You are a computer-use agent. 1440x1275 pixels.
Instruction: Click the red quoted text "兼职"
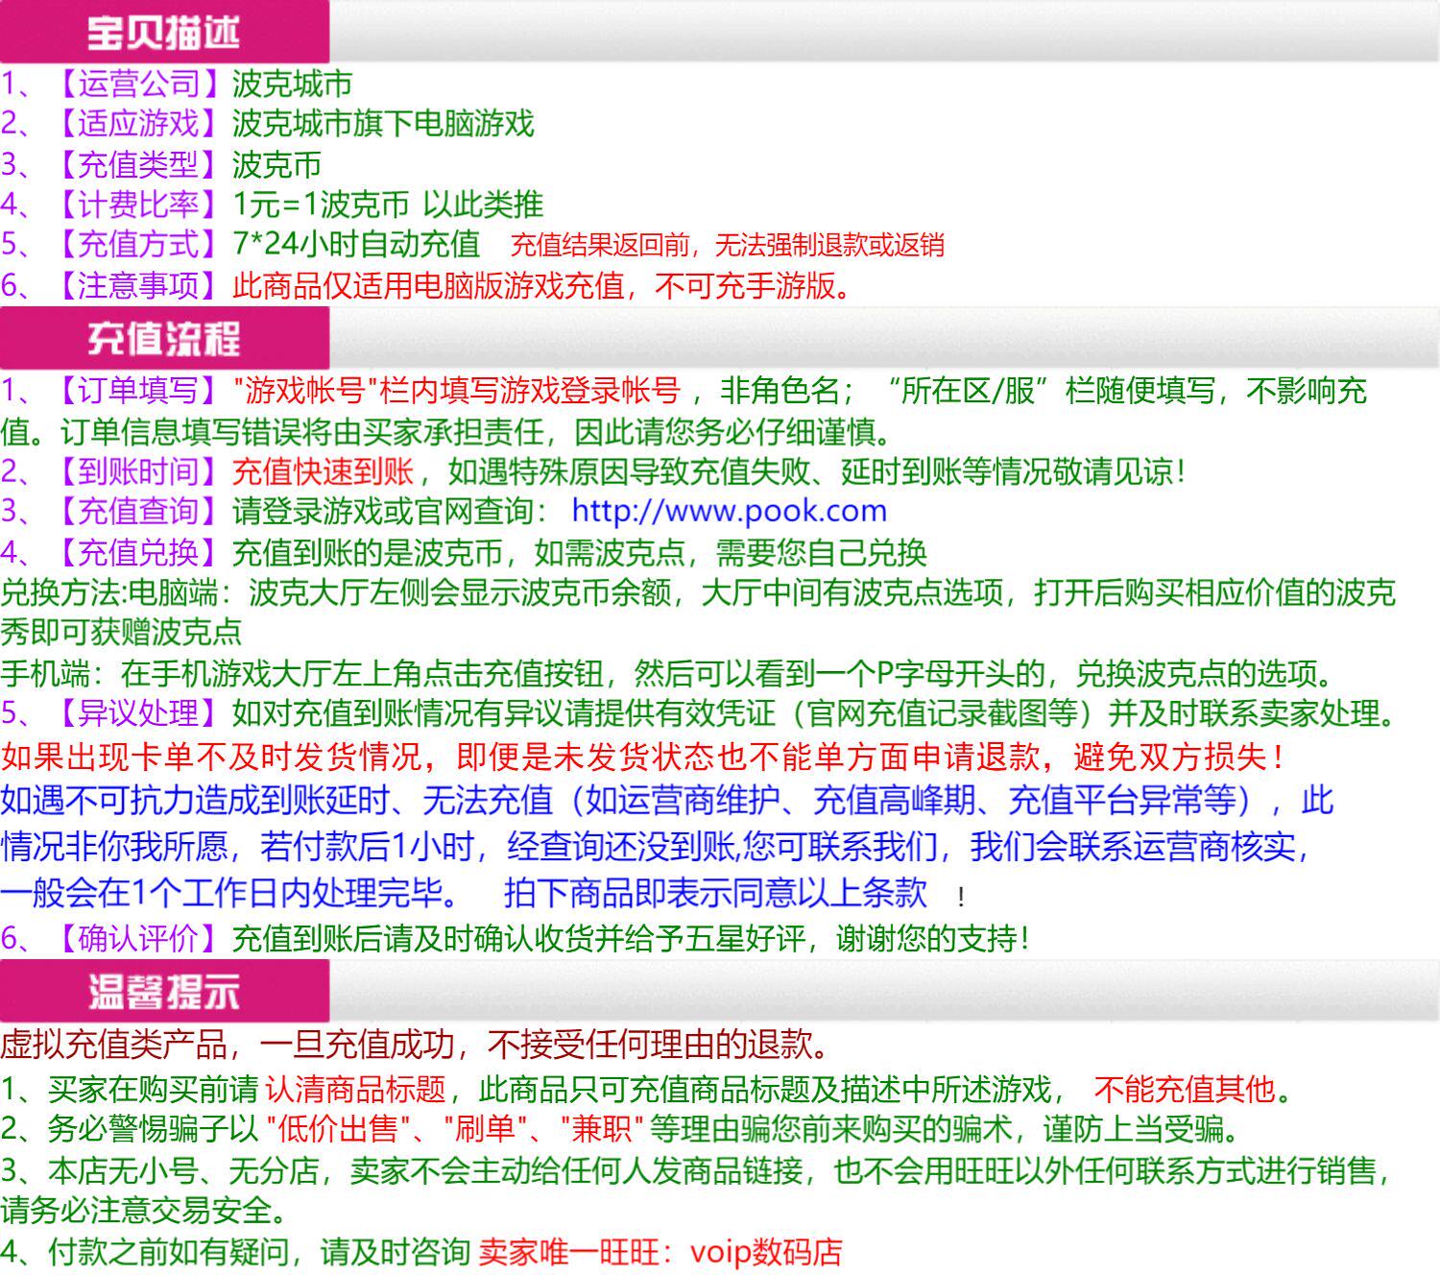602,1128
